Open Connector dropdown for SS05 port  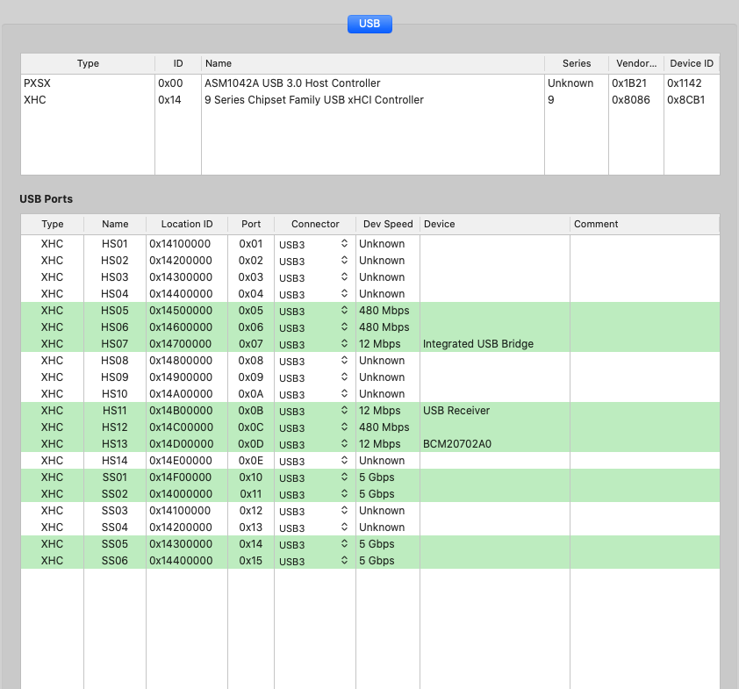pyautogui.click(x=314, y=544)
